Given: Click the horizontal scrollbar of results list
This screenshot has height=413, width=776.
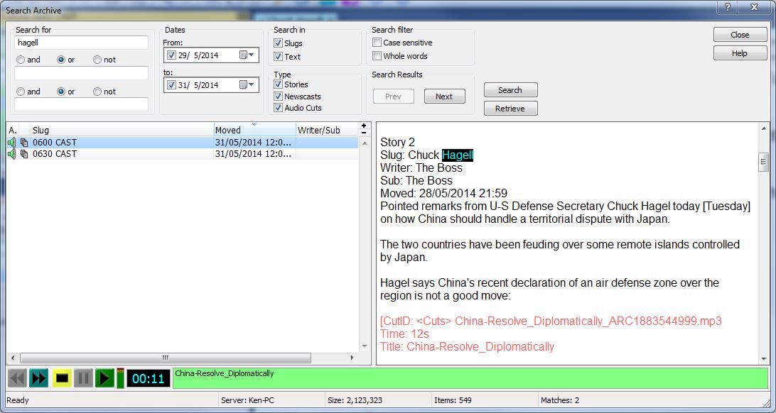Looking at the screenshot, I should tap(166, 358).
